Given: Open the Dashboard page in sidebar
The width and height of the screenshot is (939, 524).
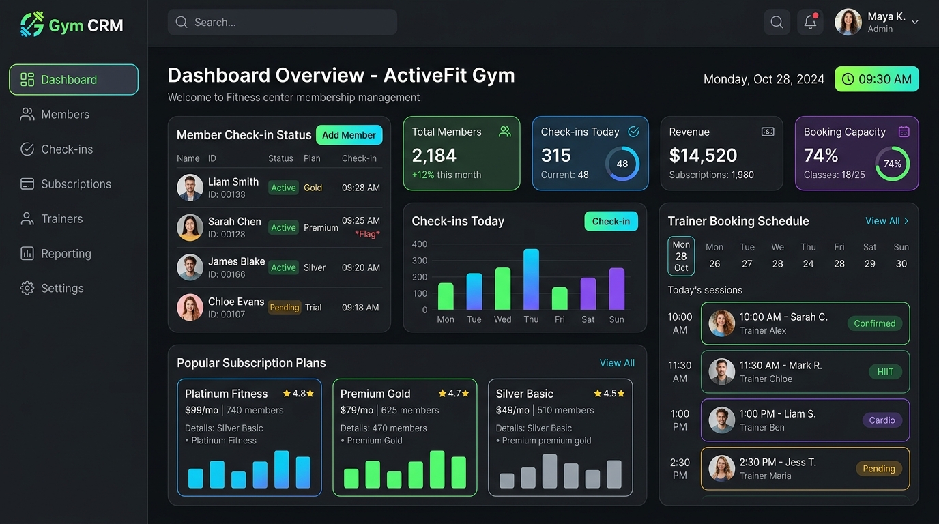Looking at the screenshot, I should 74,80.
